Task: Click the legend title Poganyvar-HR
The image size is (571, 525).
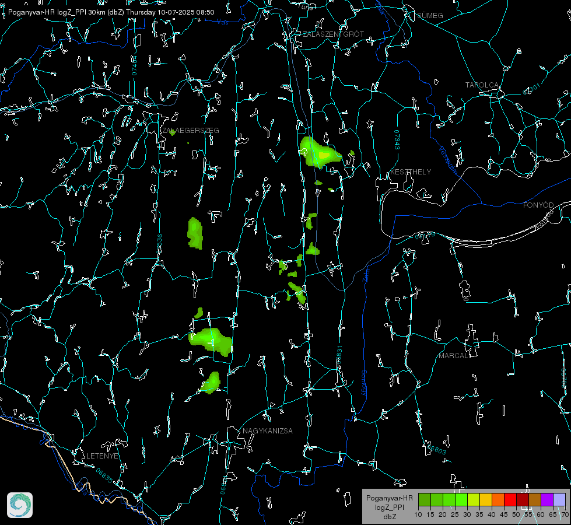Action: (389, 498)
